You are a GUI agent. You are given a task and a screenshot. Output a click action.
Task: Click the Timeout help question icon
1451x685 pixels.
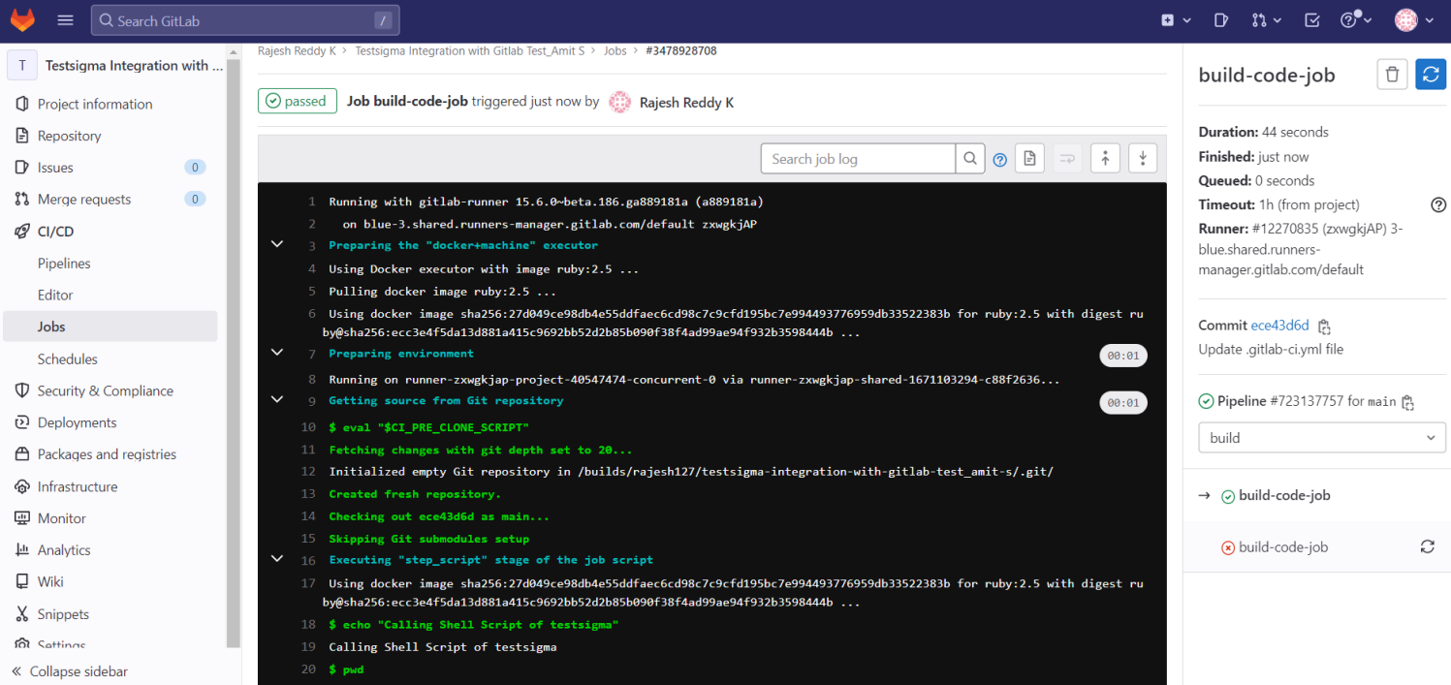point(1438,204)
